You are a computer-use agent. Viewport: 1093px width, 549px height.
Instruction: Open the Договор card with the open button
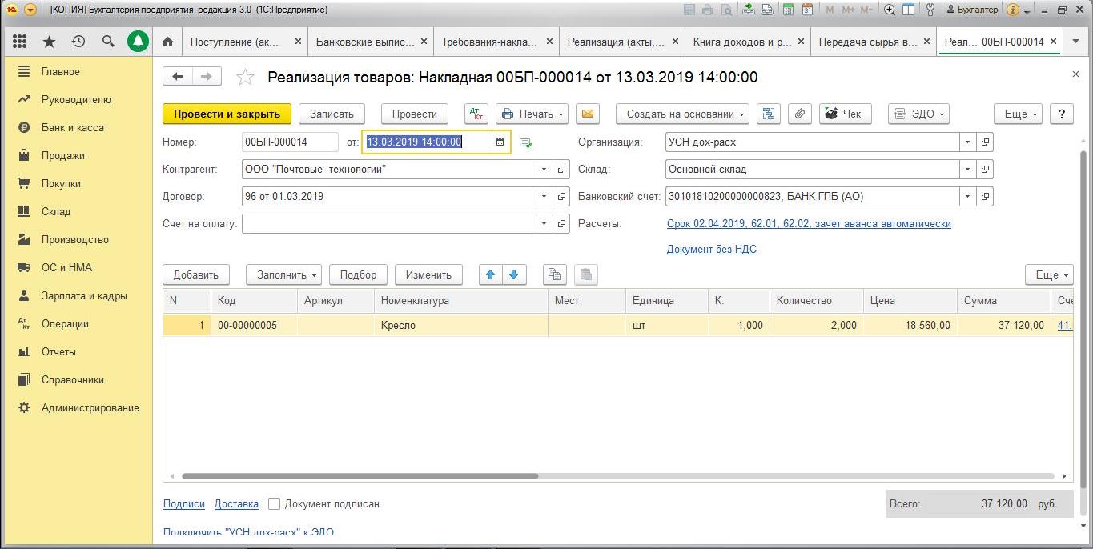point(562,197)
